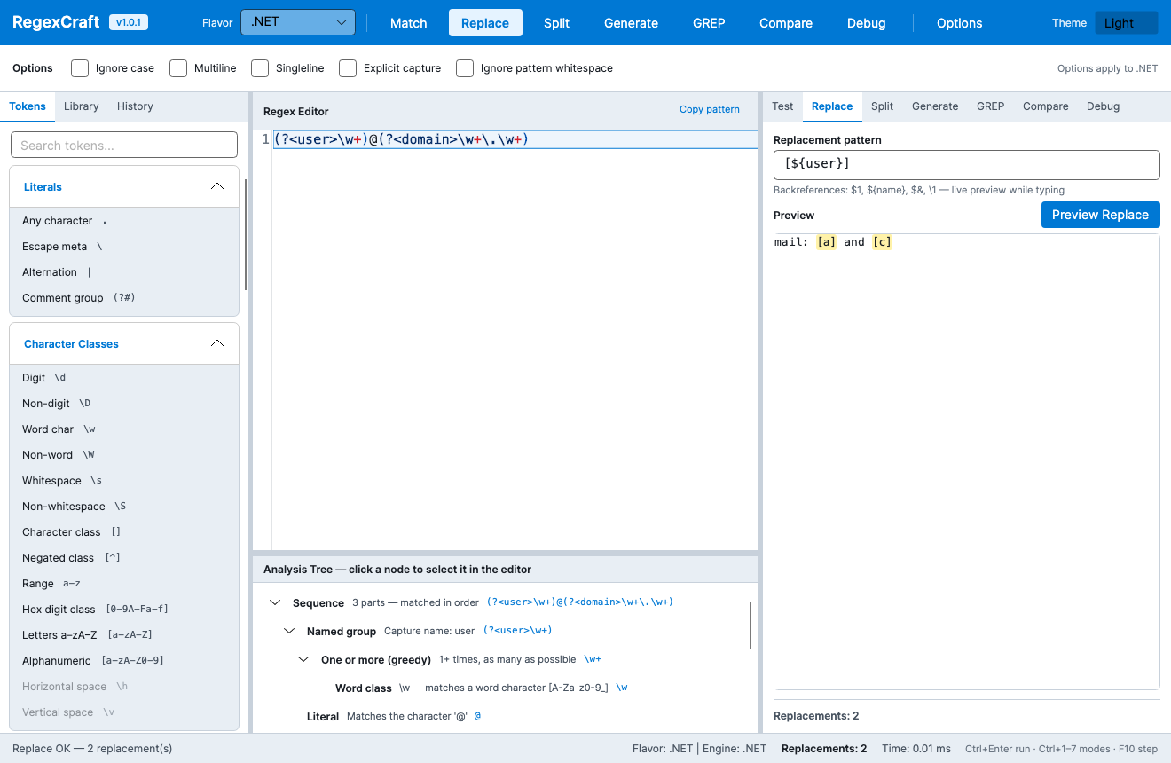Open the Debug mode in top bar

pos(866,23)
